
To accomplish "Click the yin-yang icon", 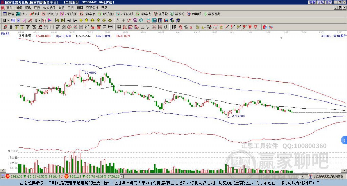I will click(x=265, y=27).
